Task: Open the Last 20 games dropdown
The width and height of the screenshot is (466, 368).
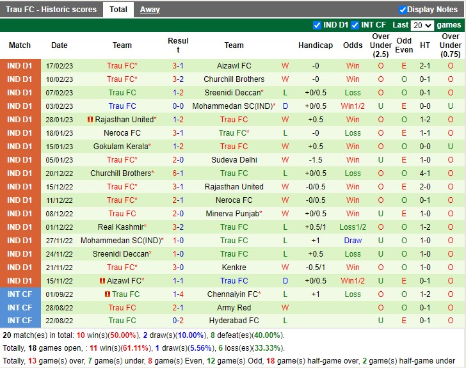Action: click(x=422, y=25)
